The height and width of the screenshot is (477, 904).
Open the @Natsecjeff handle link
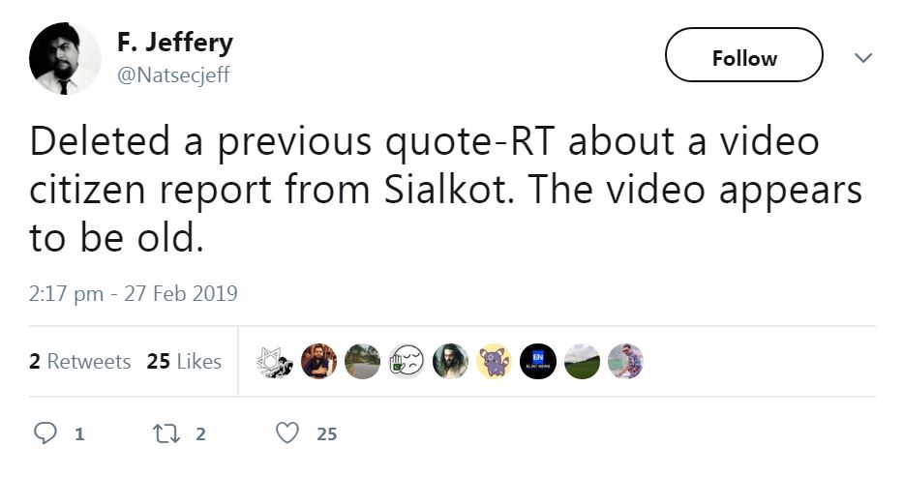tap(172, 75)
